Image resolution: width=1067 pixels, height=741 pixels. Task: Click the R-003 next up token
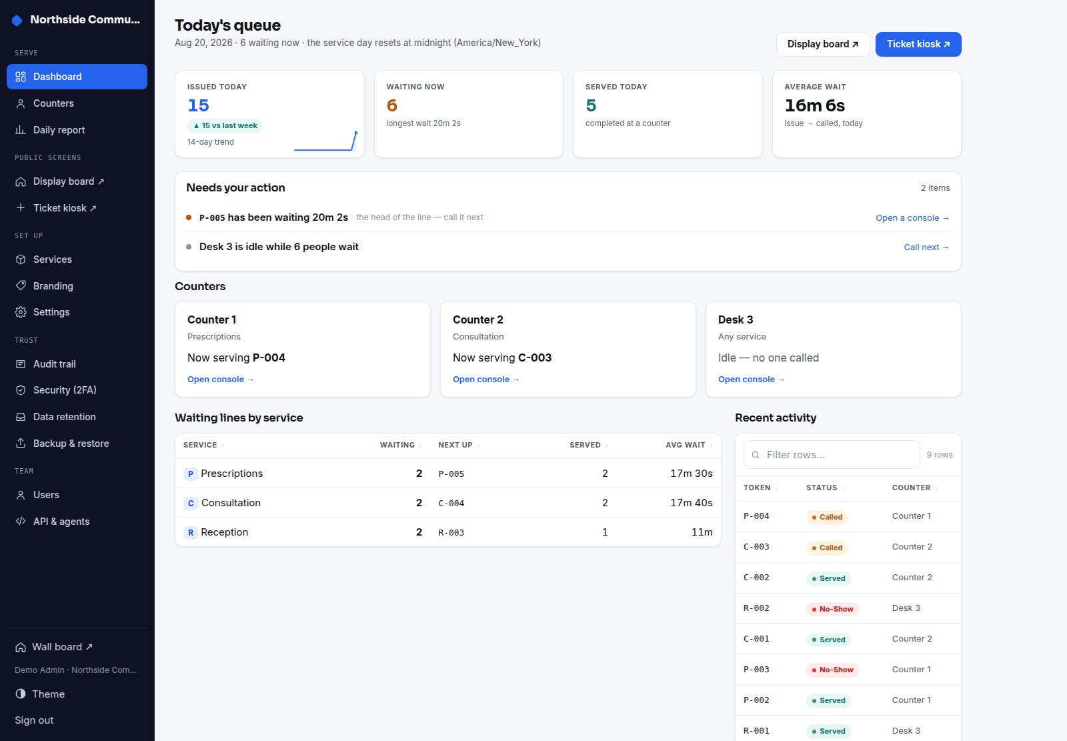(451, 533)
